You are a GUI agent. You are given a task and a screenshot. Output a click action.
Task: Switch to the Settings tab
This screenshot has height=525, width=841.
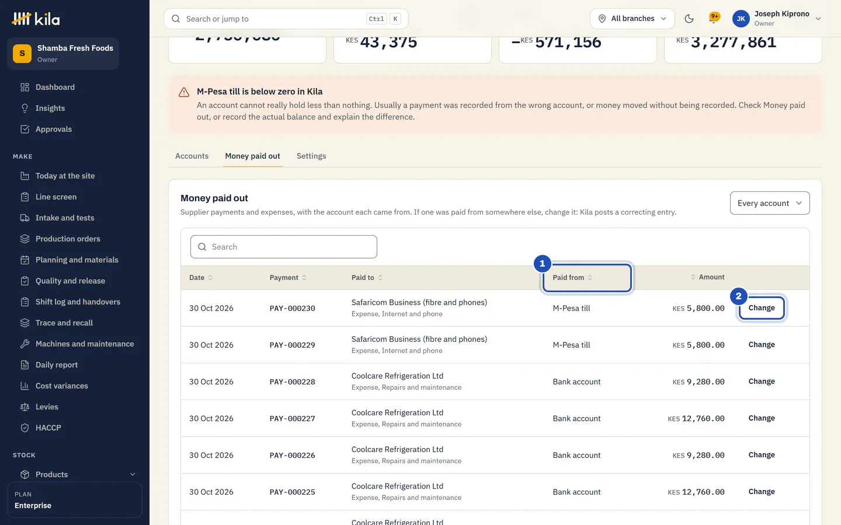click(311, 156)
